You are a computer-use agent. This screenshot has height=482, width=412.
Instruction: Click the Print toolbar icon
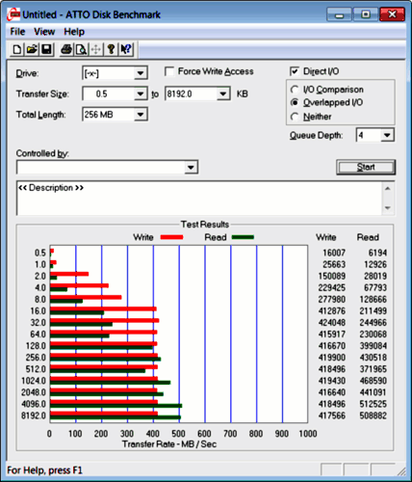coord(66,49)
